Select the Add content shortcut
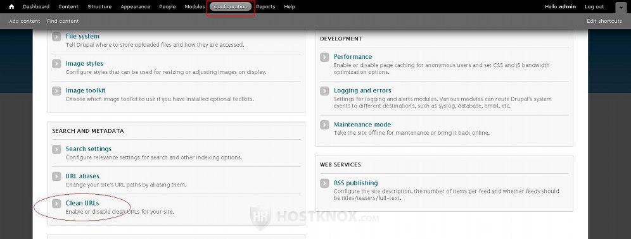This screenshot has height=239, width=631. [x=25, y=21]
